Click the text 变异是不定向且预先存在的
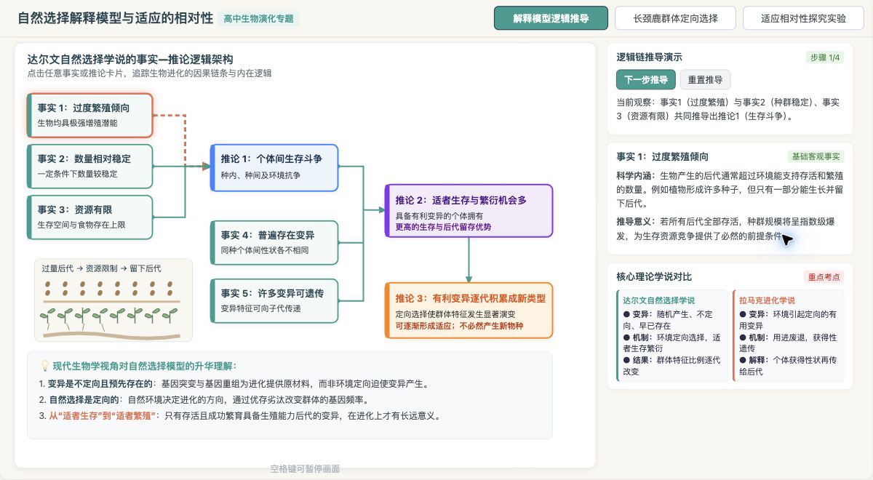Screen dimensions: 873x480 coord(101,383)
